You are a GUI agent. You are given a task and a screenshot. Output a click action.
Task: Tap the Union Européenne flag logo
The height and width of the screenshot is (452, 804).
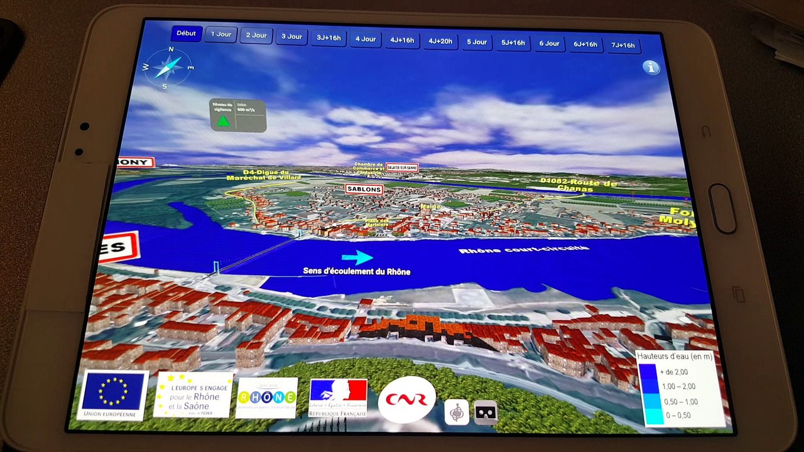point(114,395)
